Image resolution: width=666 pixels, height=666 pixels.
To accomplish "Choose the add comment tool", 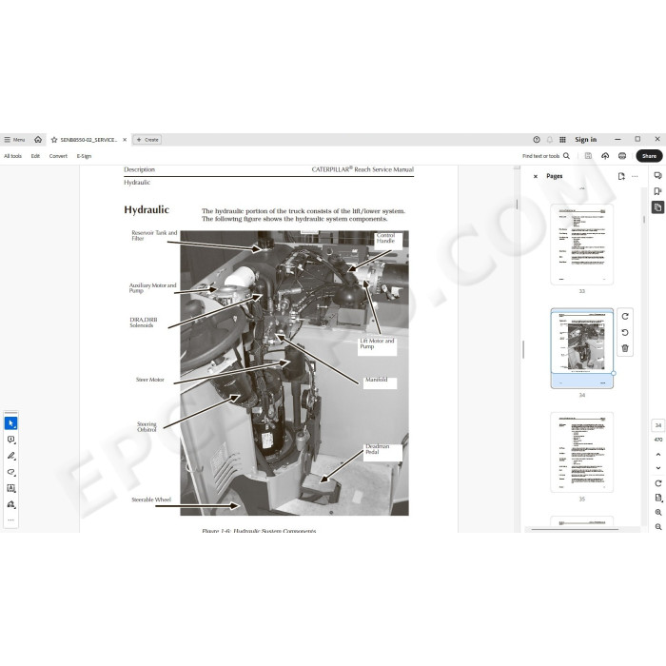I will click(x=11, y=440).
